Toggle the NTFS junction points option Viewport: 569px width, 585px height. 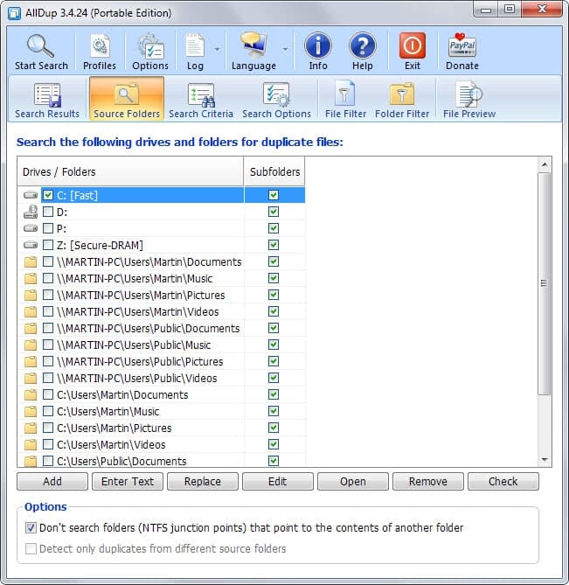[31, 527]
